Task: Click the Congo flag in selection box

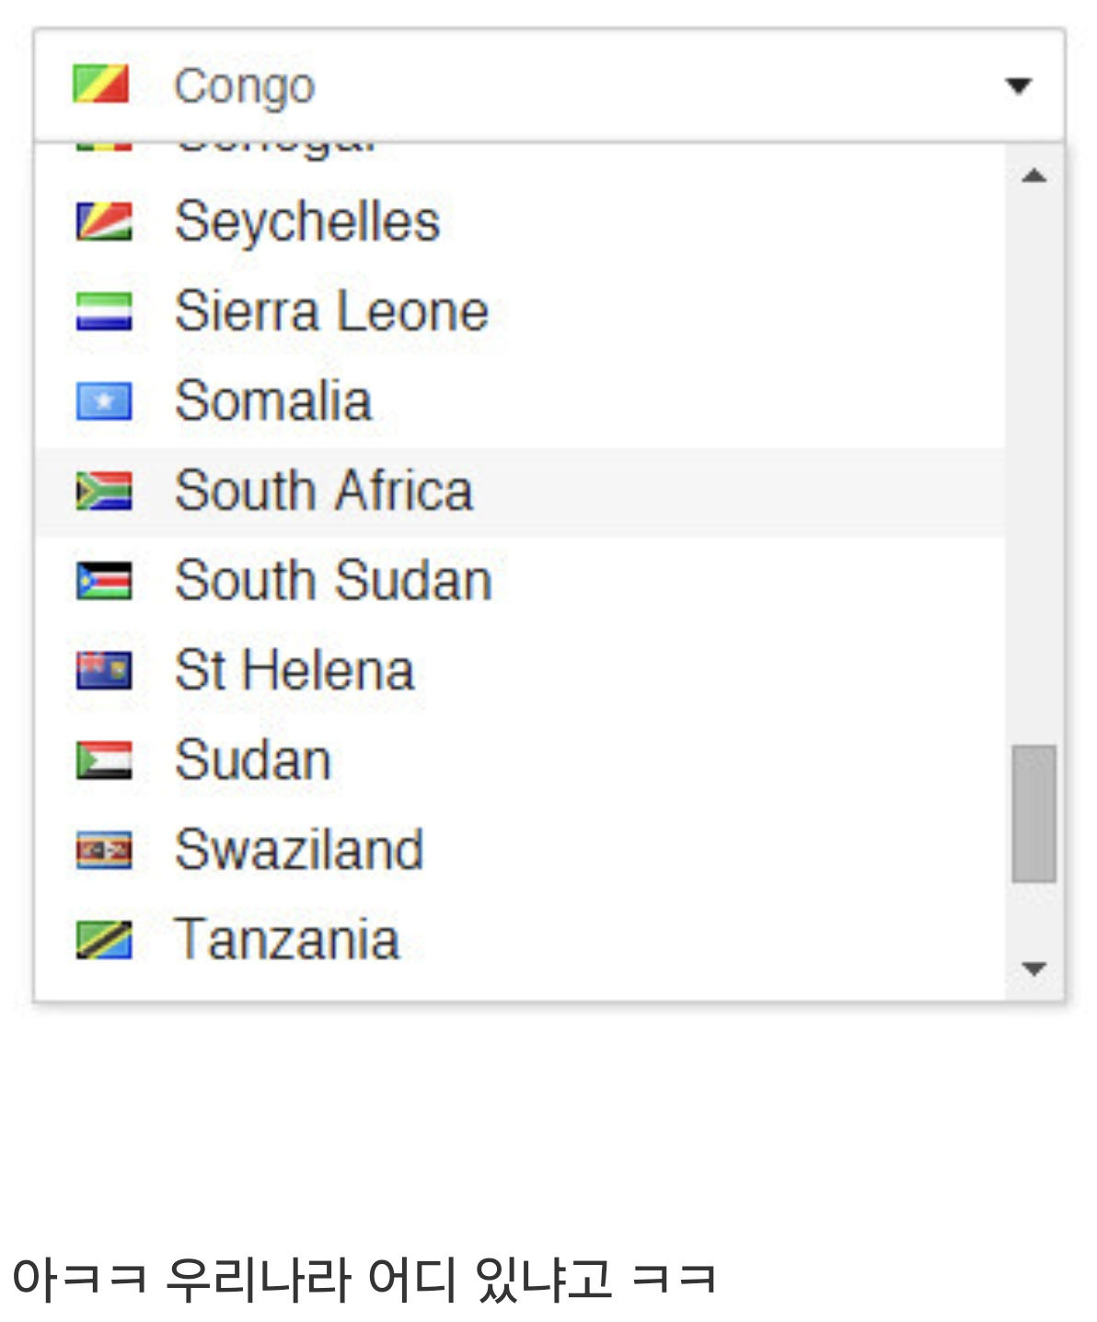Action: [100, 85]
